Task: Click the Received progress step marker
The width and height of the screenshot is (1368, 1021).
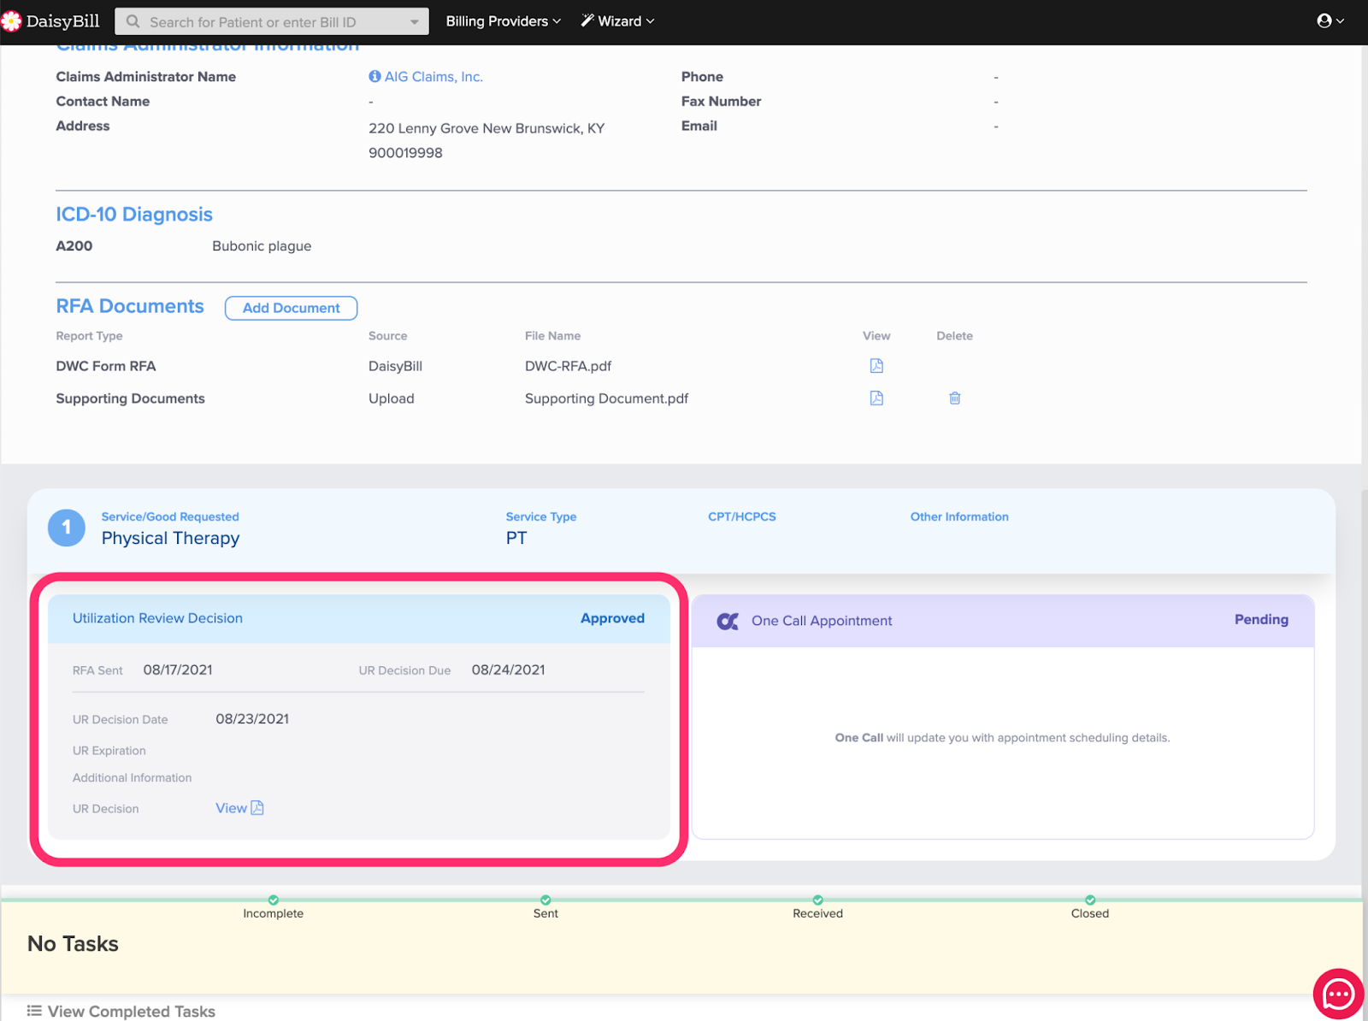Action: tap(818, 900)
